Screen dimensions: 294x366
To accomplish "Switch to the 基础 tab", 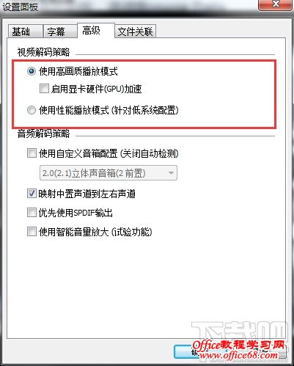I will (25, 32).
